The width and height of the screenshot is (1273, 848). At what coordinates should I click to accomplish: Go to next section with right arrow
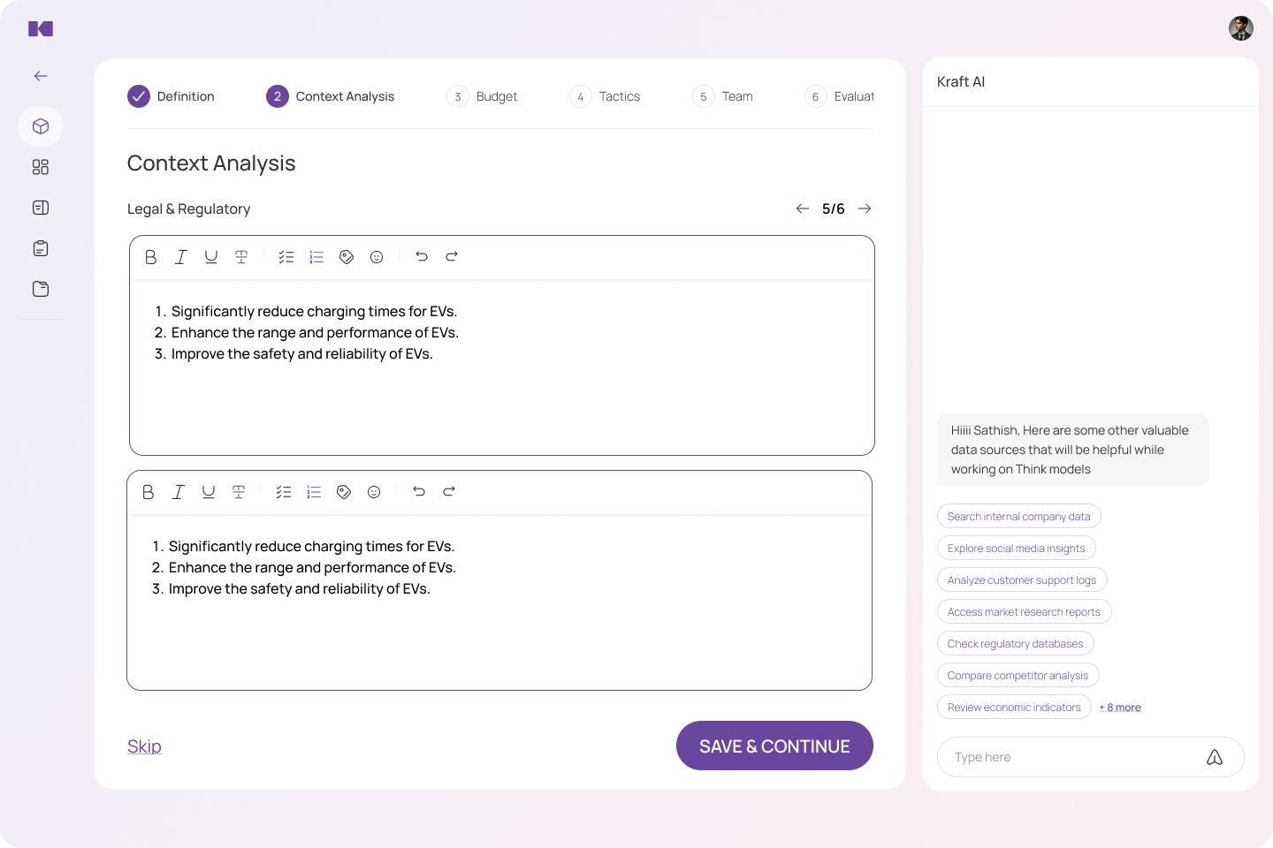click(x=865, y=208)
